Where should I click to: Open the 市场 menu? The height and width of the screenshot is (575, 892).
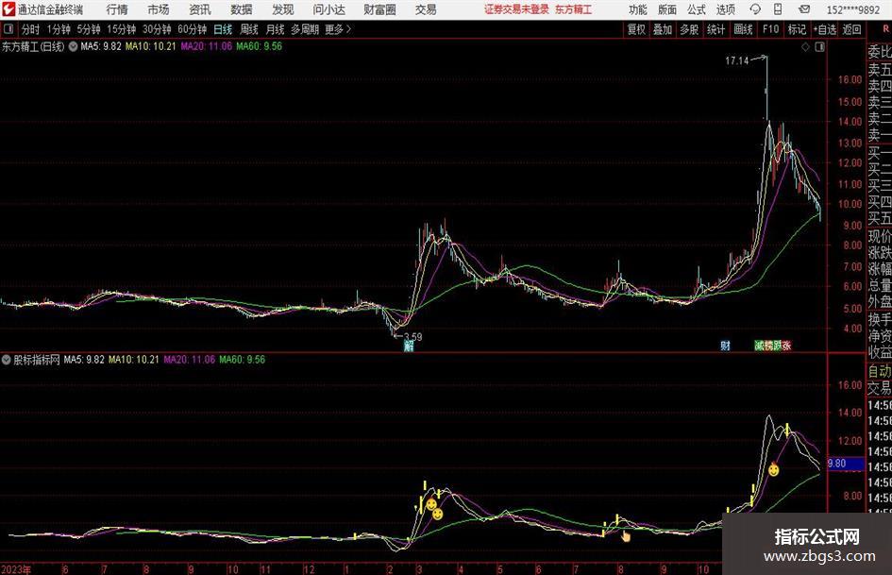click(x=159, y=9)
